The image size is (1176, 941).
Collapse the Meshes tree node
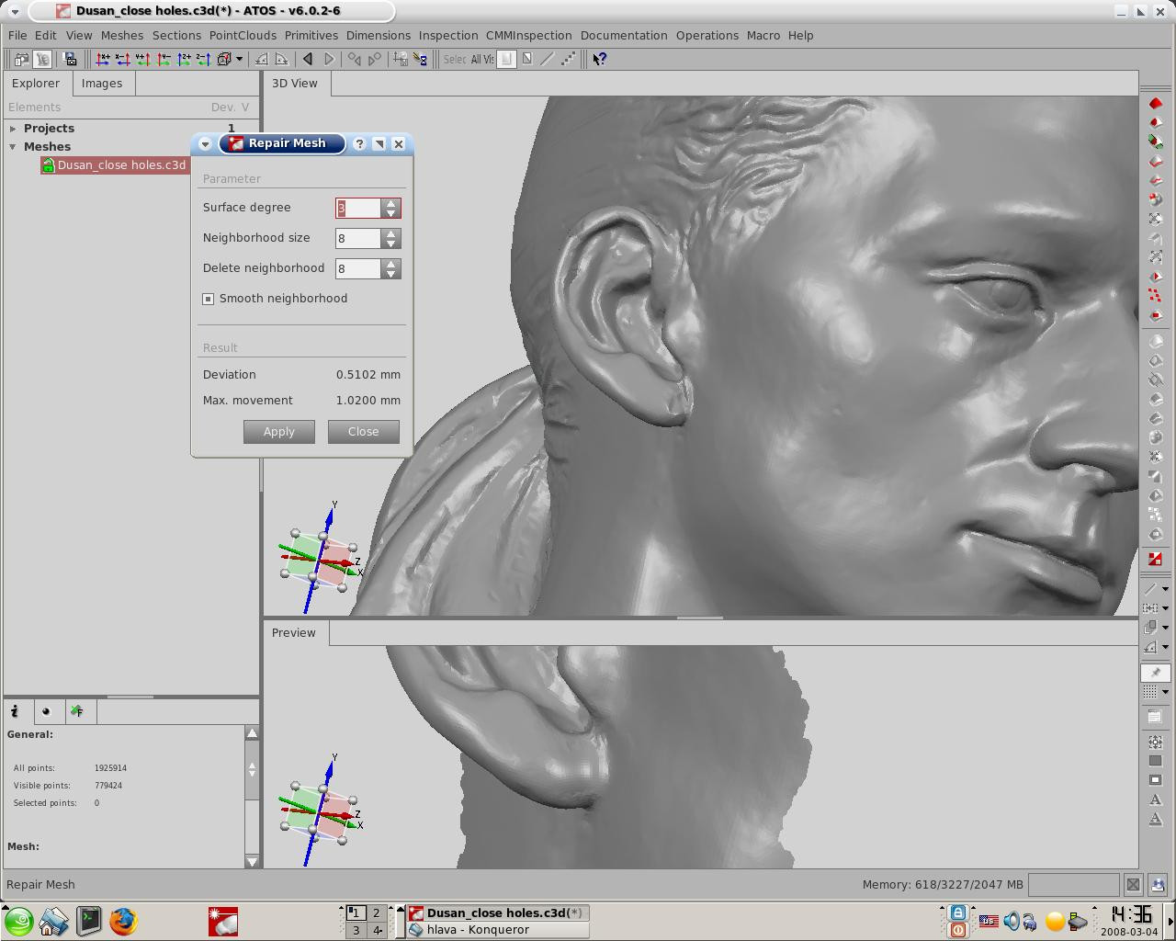click(13, 147)
